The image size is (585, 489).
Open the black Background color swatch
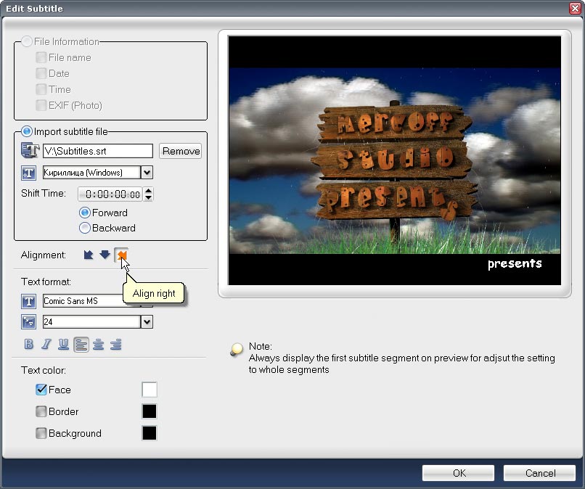pyautogui.click(x=150, y=433)
